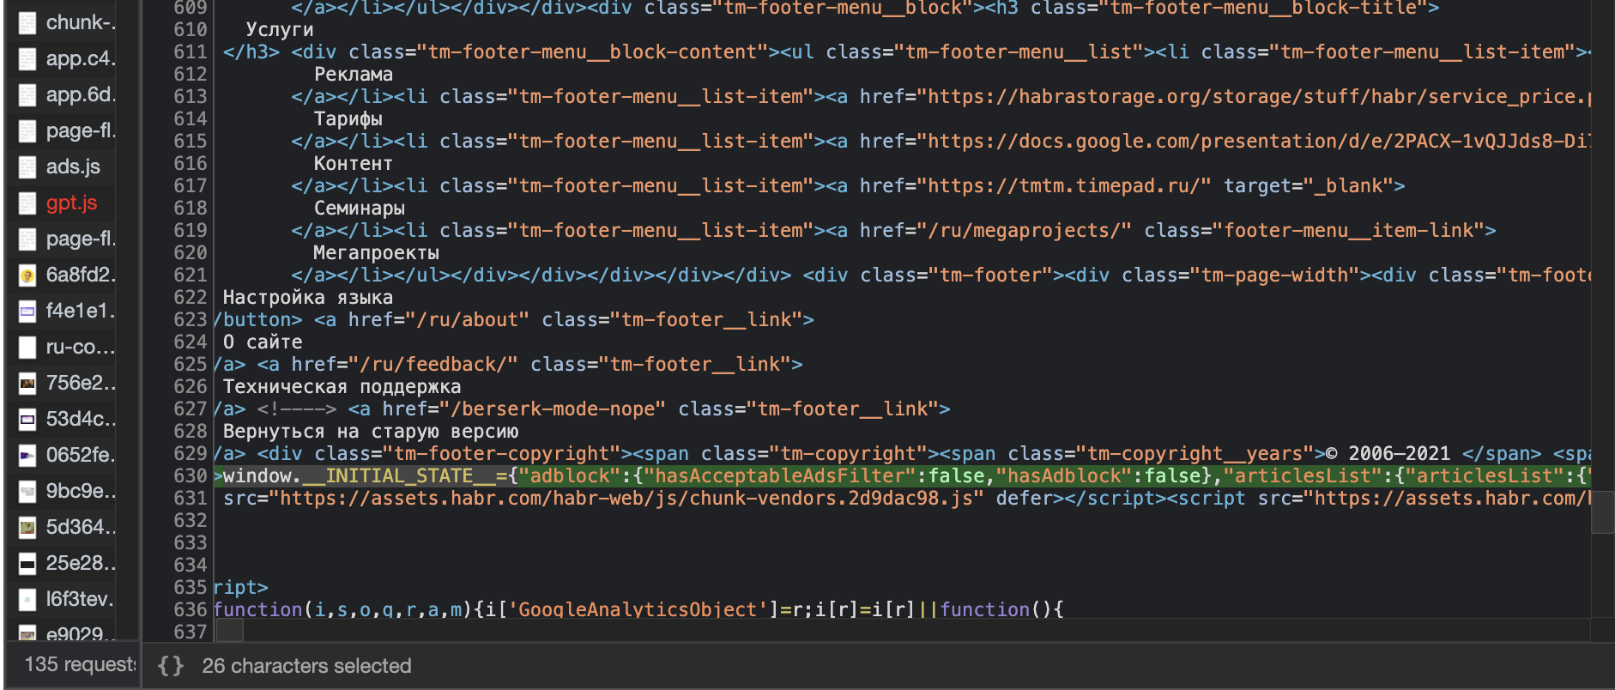Click the "135 requests" status text
The image size is (1615, 690).
80,664
